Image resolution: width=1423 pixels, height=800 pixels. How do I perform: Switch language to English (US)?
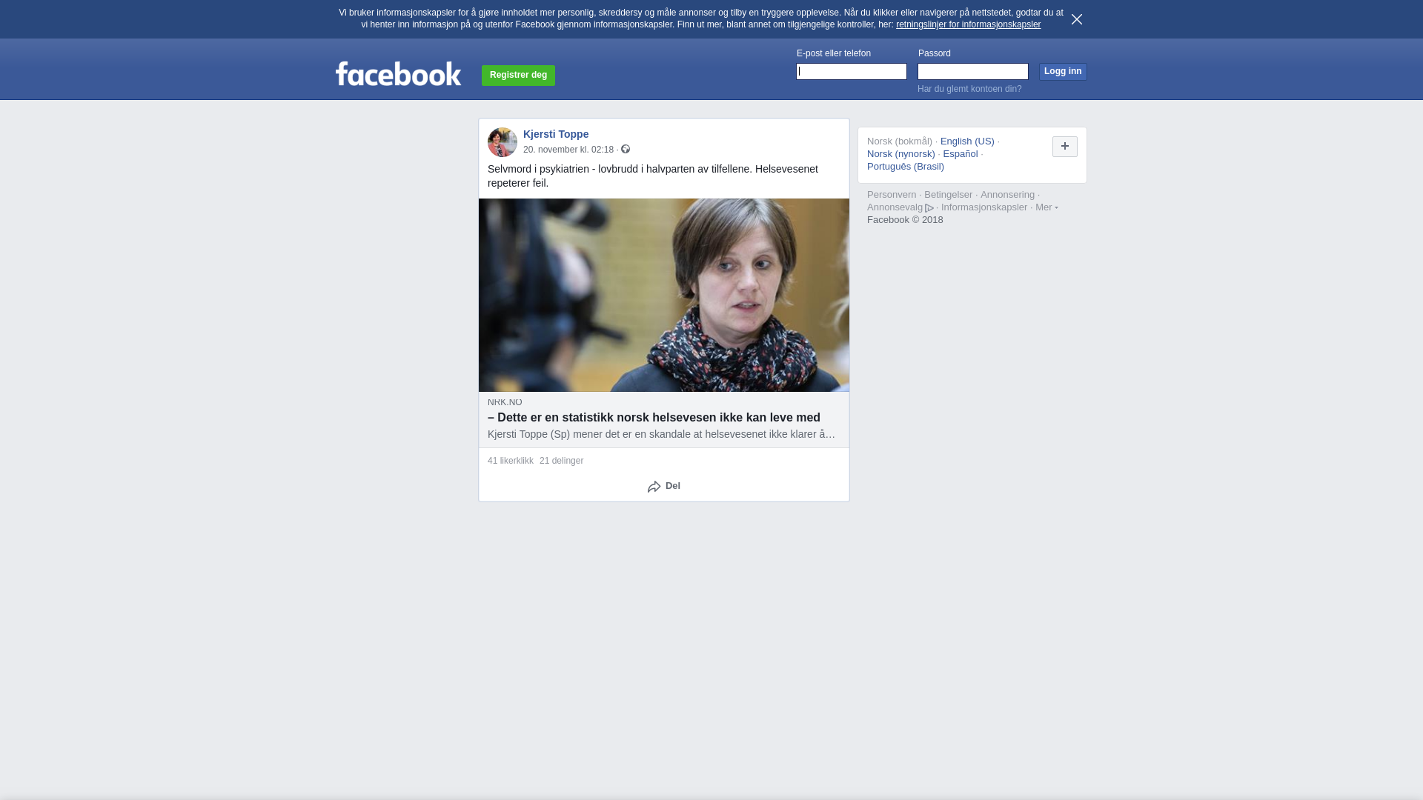(x=967, y=141)
